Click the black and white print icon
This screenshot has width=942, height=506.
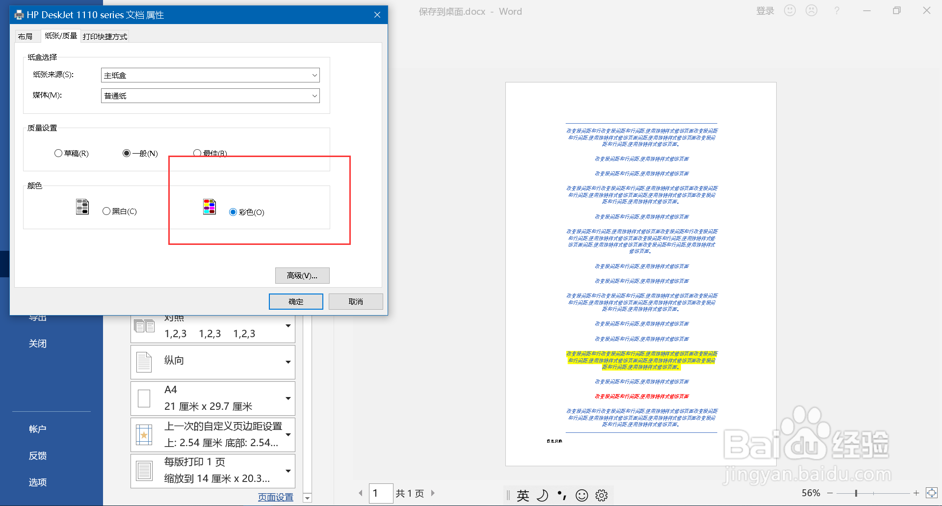coord(82,207)
